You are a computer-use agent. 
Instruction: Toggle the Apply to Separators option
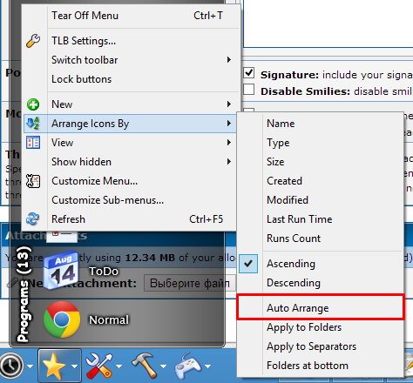pyautogui.click(x=320, y=346)
